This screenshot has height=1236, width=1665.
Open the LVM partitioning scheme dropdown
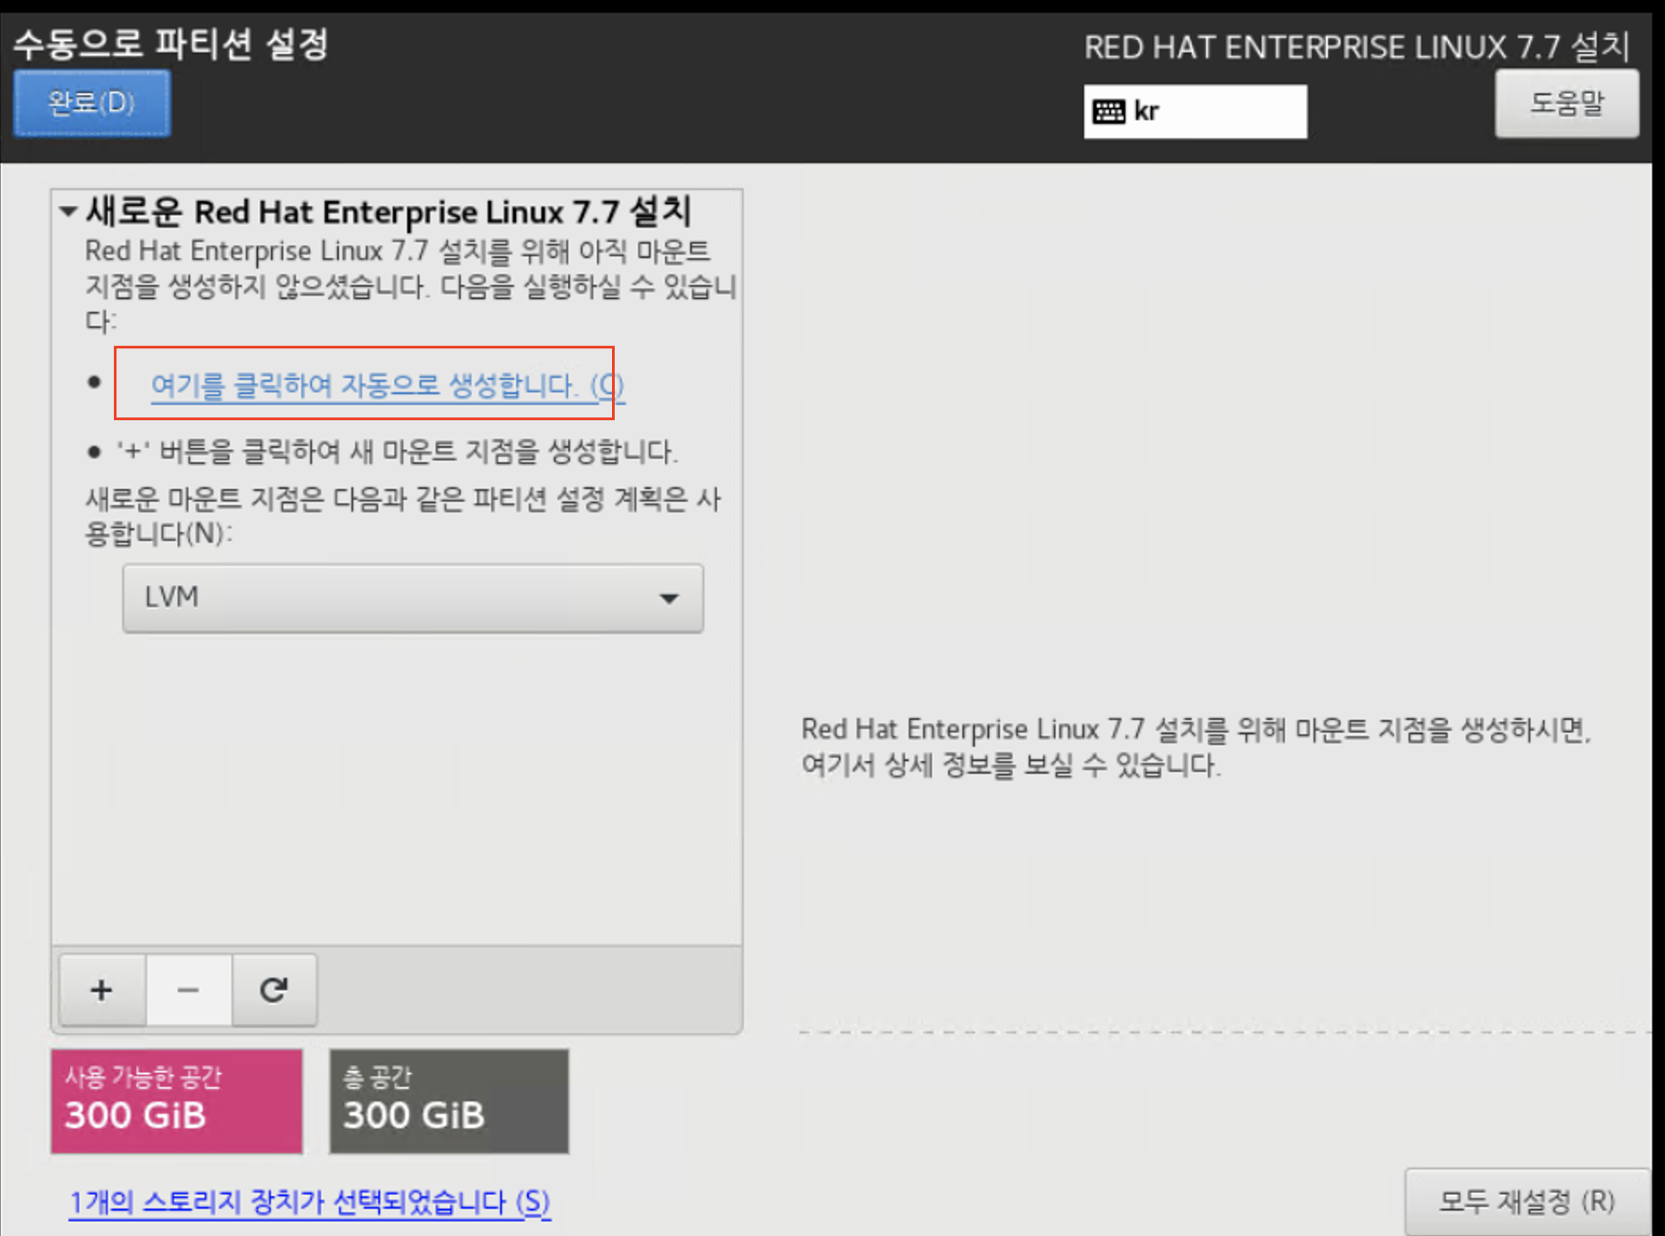pyautogui.click(x=413, y=597)
